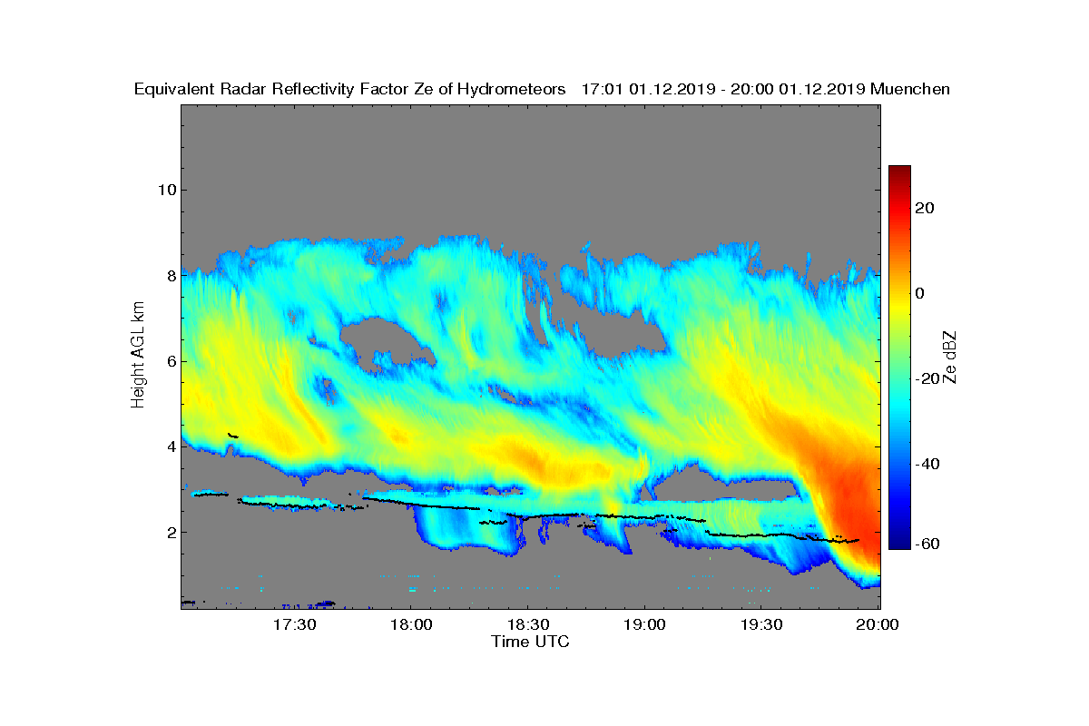Click the 18:30 time tick label
This screenshot has height=726, width=1089.
(528, 624)
